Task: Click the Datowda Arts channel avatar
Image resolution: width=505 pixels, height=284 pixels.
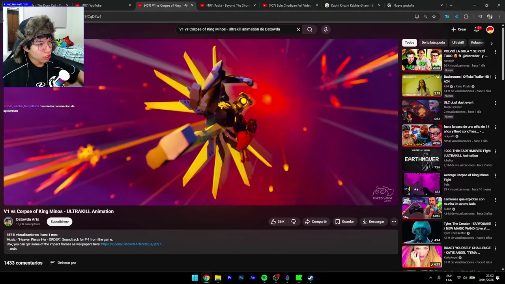Action: (8, 222)
